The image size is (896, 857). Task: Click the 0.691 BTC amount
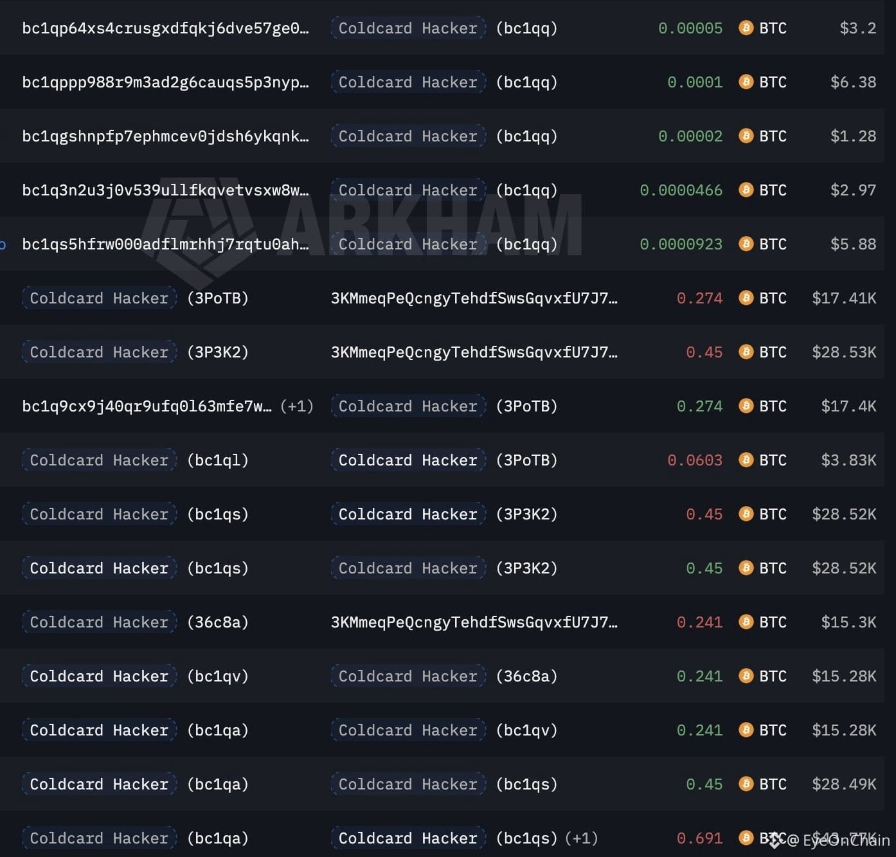(x=699, y=838)
